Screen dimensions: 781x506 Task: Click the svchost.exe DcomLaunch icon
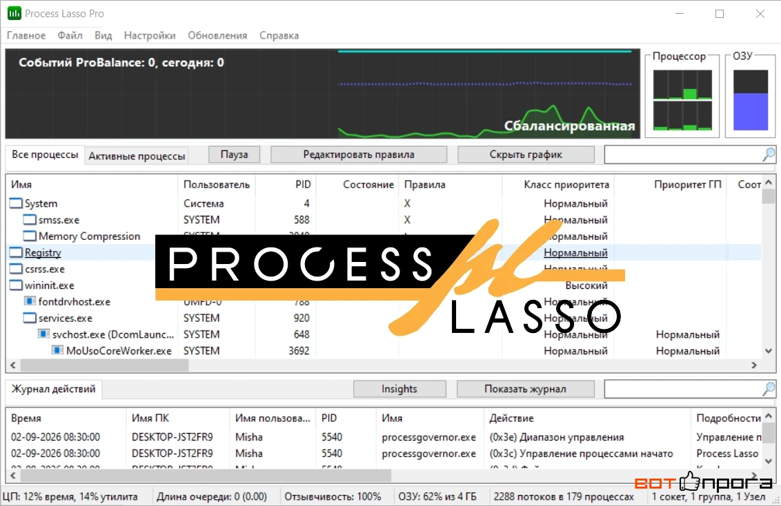pyautogui.click(x=44, y=334)
